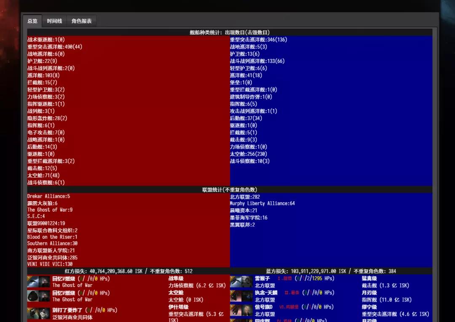Open character portrait of 别打了要炸了

point(44,314)
